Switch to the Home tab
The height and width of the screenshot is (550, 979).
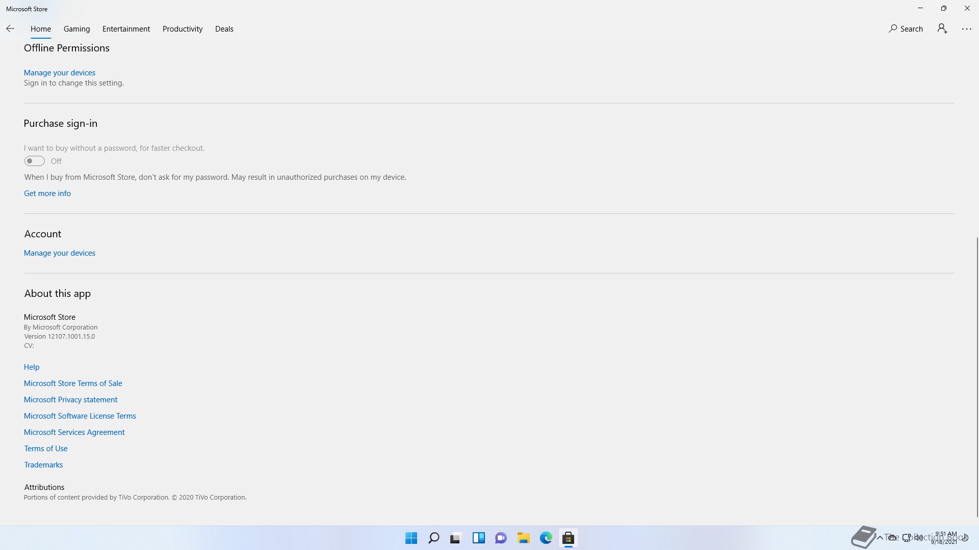(41, 29)
